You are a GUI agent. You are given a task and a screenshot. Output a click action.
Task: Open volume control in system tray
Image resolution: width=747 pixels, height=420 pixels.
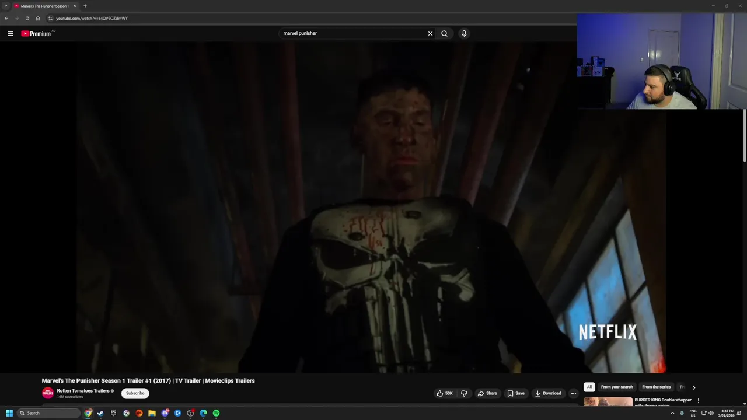click(x=711, y=413)
